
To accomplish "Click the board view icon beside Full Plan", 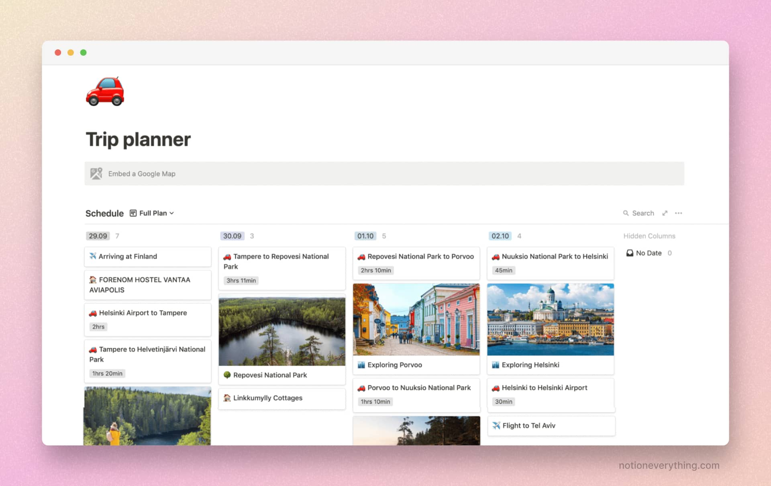I will click(133, 213).
